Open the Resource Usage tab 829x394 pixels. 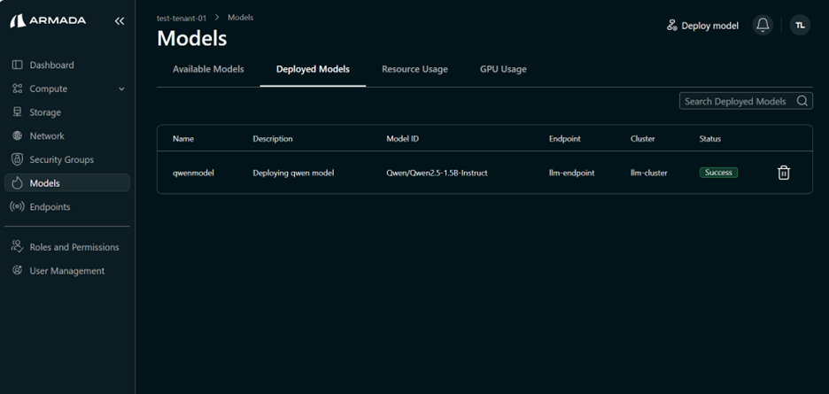(414, 69)
